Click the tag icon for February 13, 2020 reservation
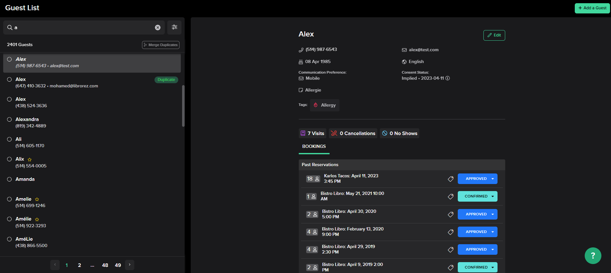The height and width of the screenshot is (273, 611). pyautogui.click(x=450, y=232)
